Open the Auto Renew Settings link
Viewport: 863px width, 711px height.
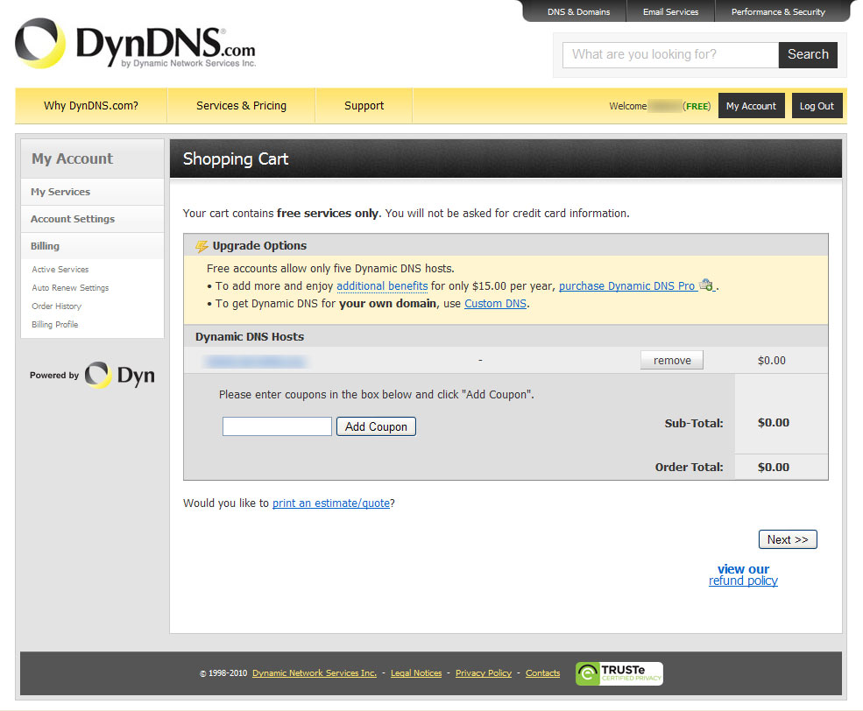pyautogui.click(x=70, y=287)
